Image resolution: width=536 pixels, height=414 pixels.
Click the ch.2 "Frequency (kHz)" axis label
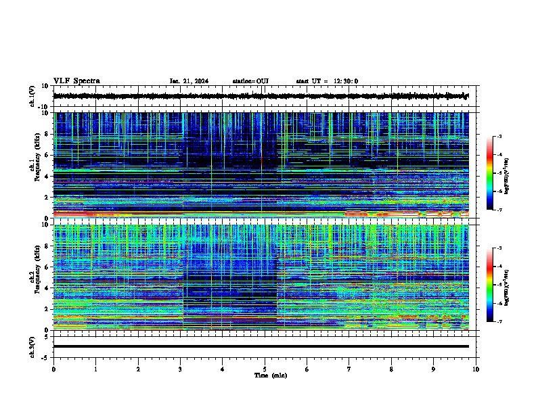coord(37,269)
